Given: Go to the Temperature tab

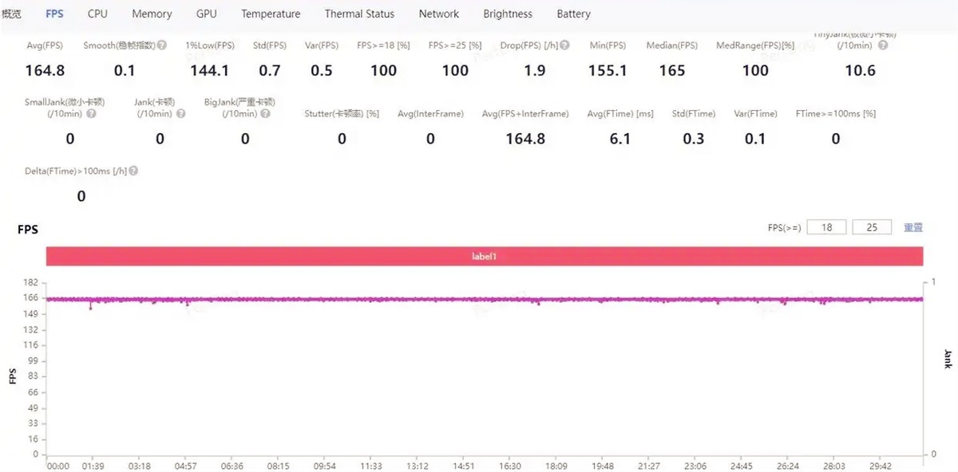Looking at the screenshot, I should (271, 14).
